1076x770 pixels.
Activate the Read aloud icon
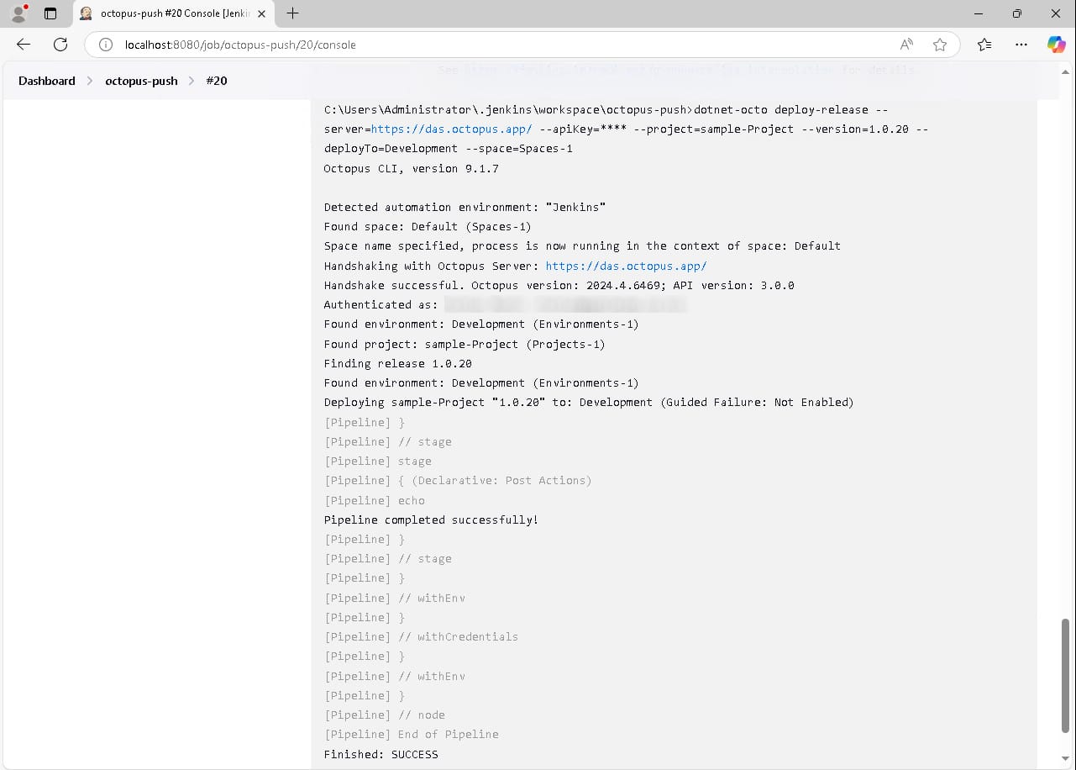(x=906, y=45)
